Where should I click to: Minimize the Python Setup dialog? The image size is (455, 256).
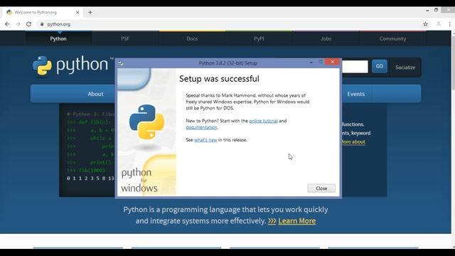tap(311, 62)
